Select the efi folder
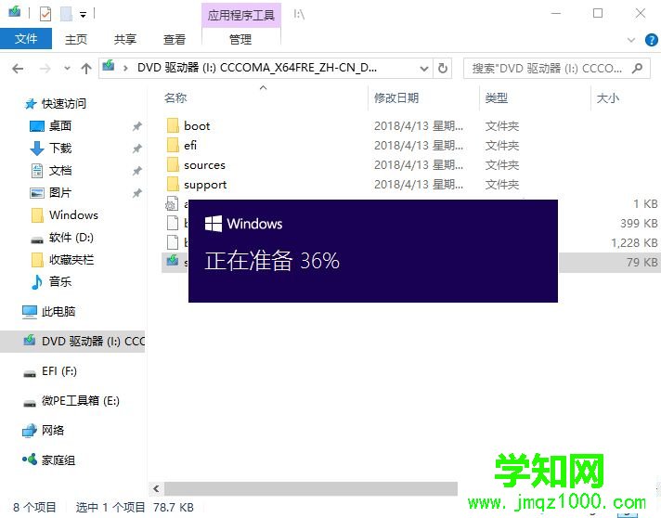 [x=190, y=146]
